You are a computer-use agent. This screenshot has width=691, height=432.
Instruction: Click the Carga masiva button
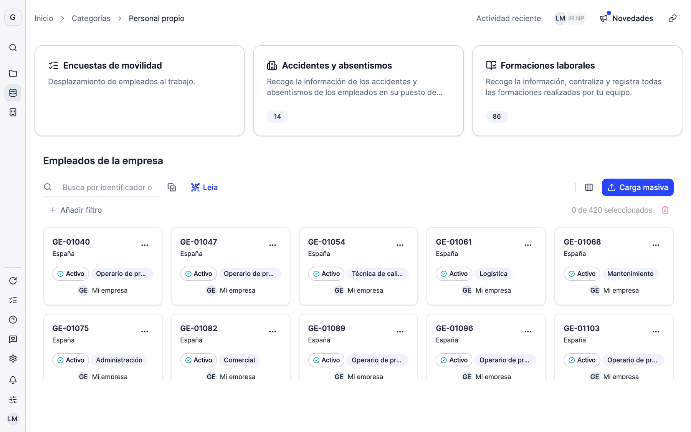638,187
